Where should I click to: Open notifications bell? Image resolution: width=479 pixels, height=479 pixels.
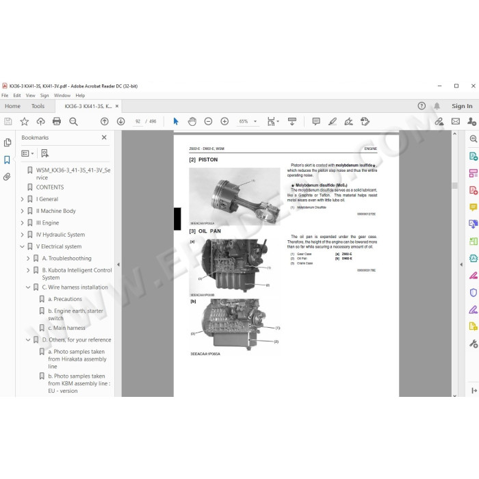[x=437, y=106]
